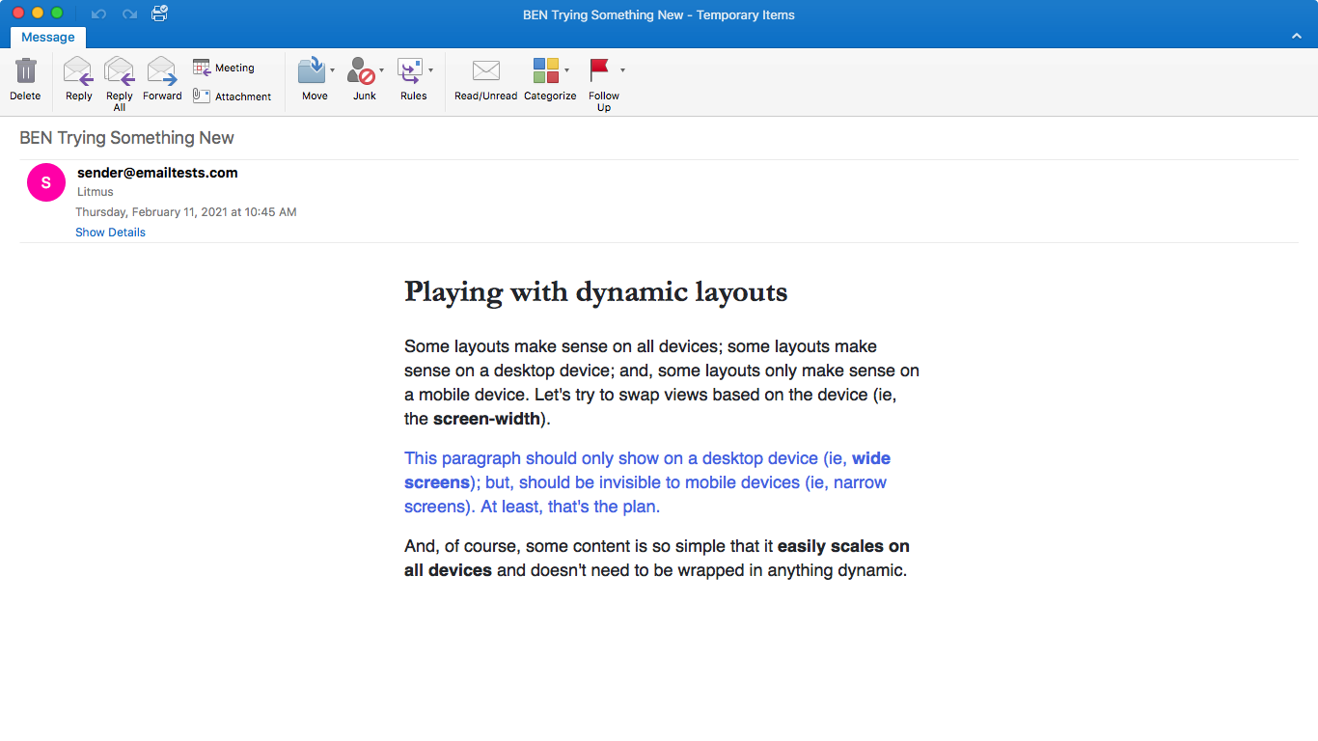Screen dimensions: 1318x741
Task: Click the Reply All icon
Action: point(120,72)
